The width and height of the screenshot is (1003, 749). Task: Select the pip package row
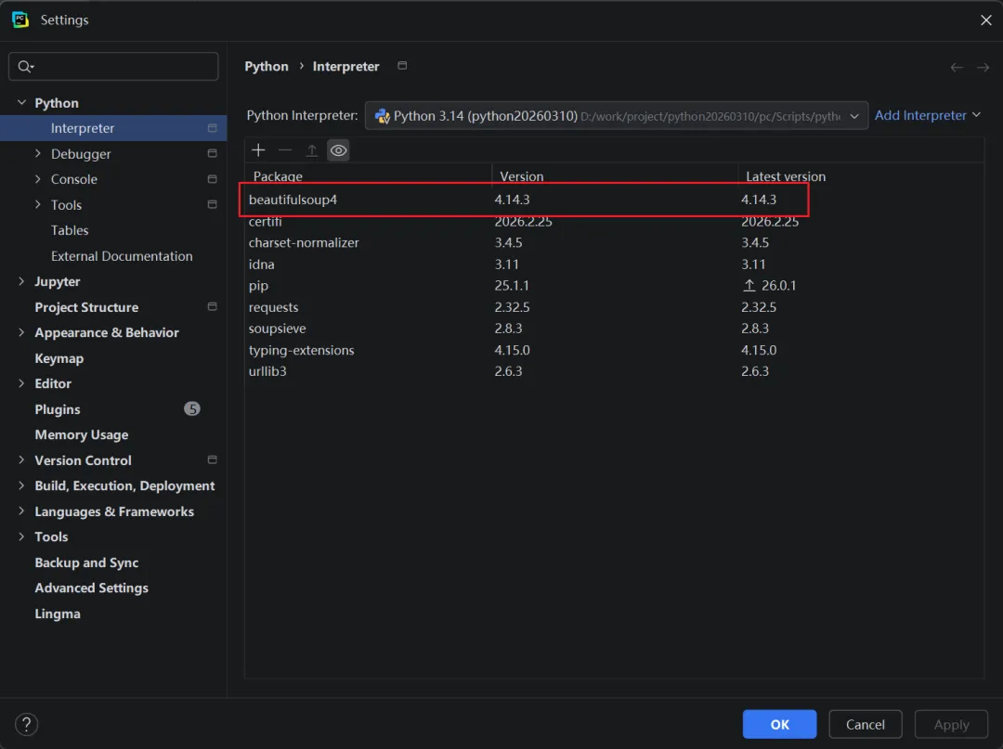tap(614, 286)
